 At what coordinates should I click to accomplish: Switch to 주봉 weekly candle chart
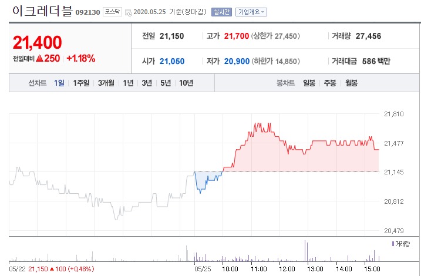pyautogui.click(x=330, y=83)
